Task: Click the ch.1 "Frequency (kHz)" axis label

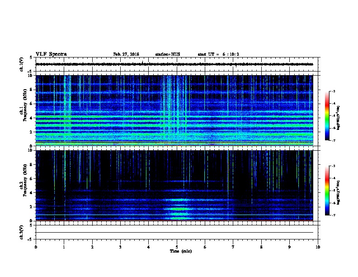Action: (x=25, y=105)
